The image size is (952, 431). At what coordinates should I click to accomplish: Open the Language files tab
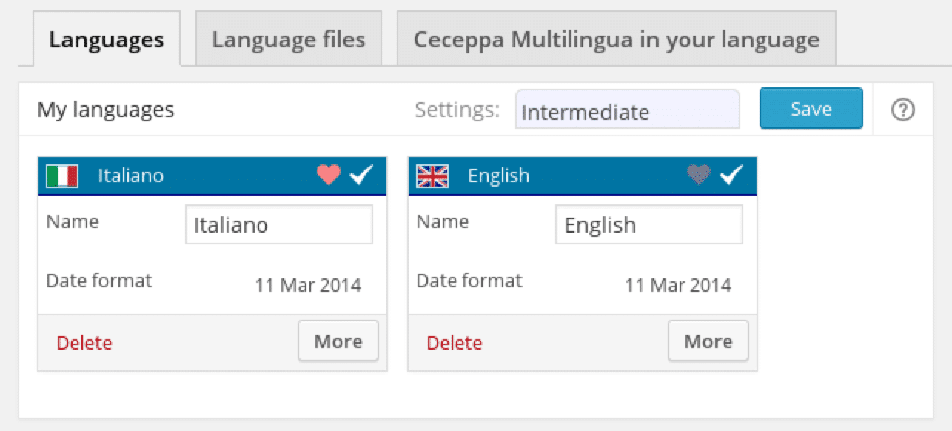pyautogui.click(x=289, y=39)
